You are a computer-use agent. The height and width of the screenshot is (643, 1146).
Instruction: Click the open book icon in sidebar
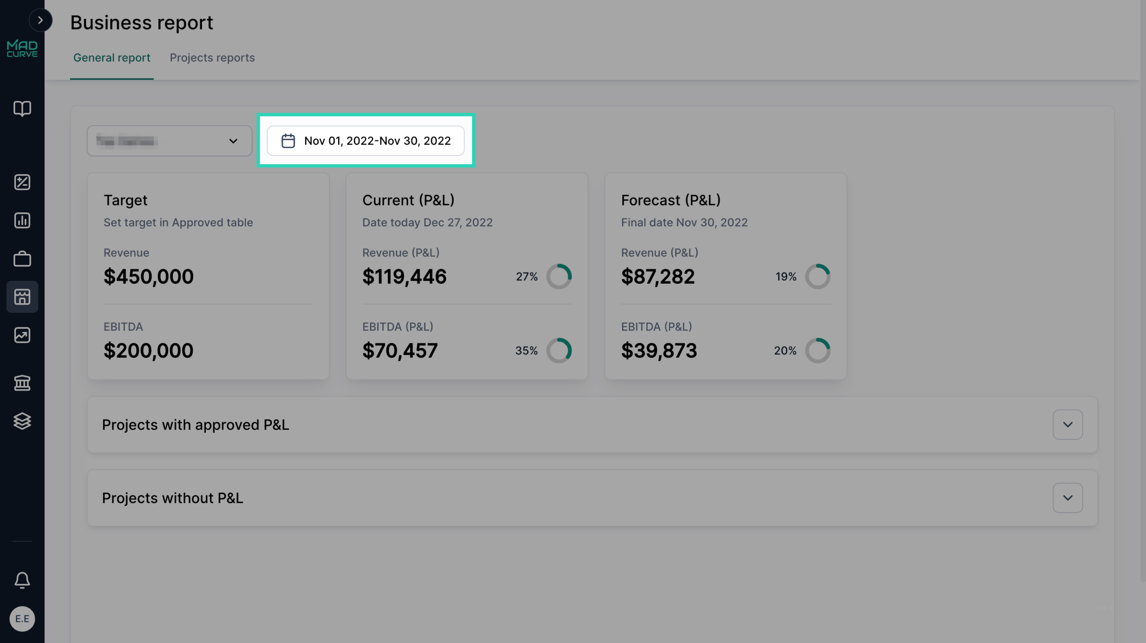pyautogui.click(x=22, y=108)
